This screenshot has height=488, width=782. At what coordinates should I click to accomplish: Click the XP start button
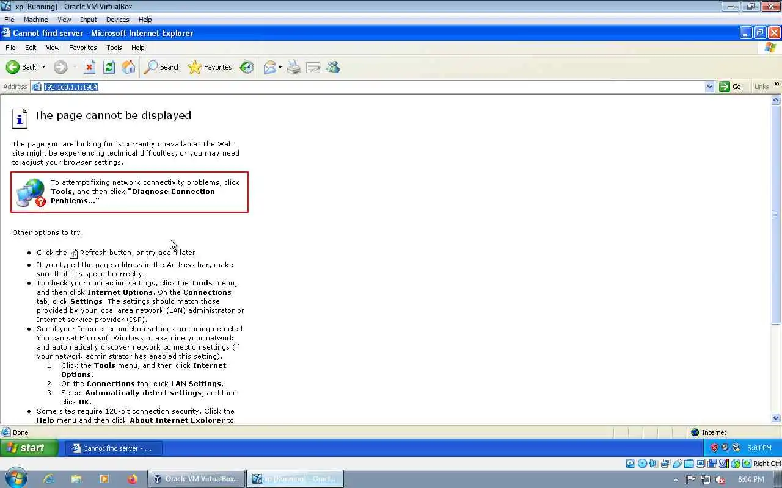[29, 448]
